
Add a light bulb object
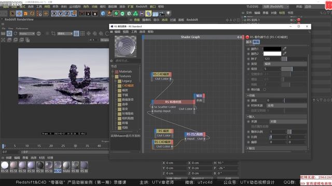168,14
